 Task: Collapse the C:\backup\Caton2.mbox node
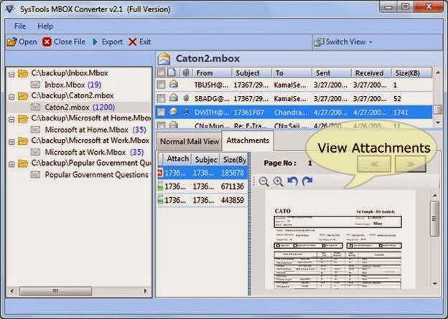(x=11, y=97)
